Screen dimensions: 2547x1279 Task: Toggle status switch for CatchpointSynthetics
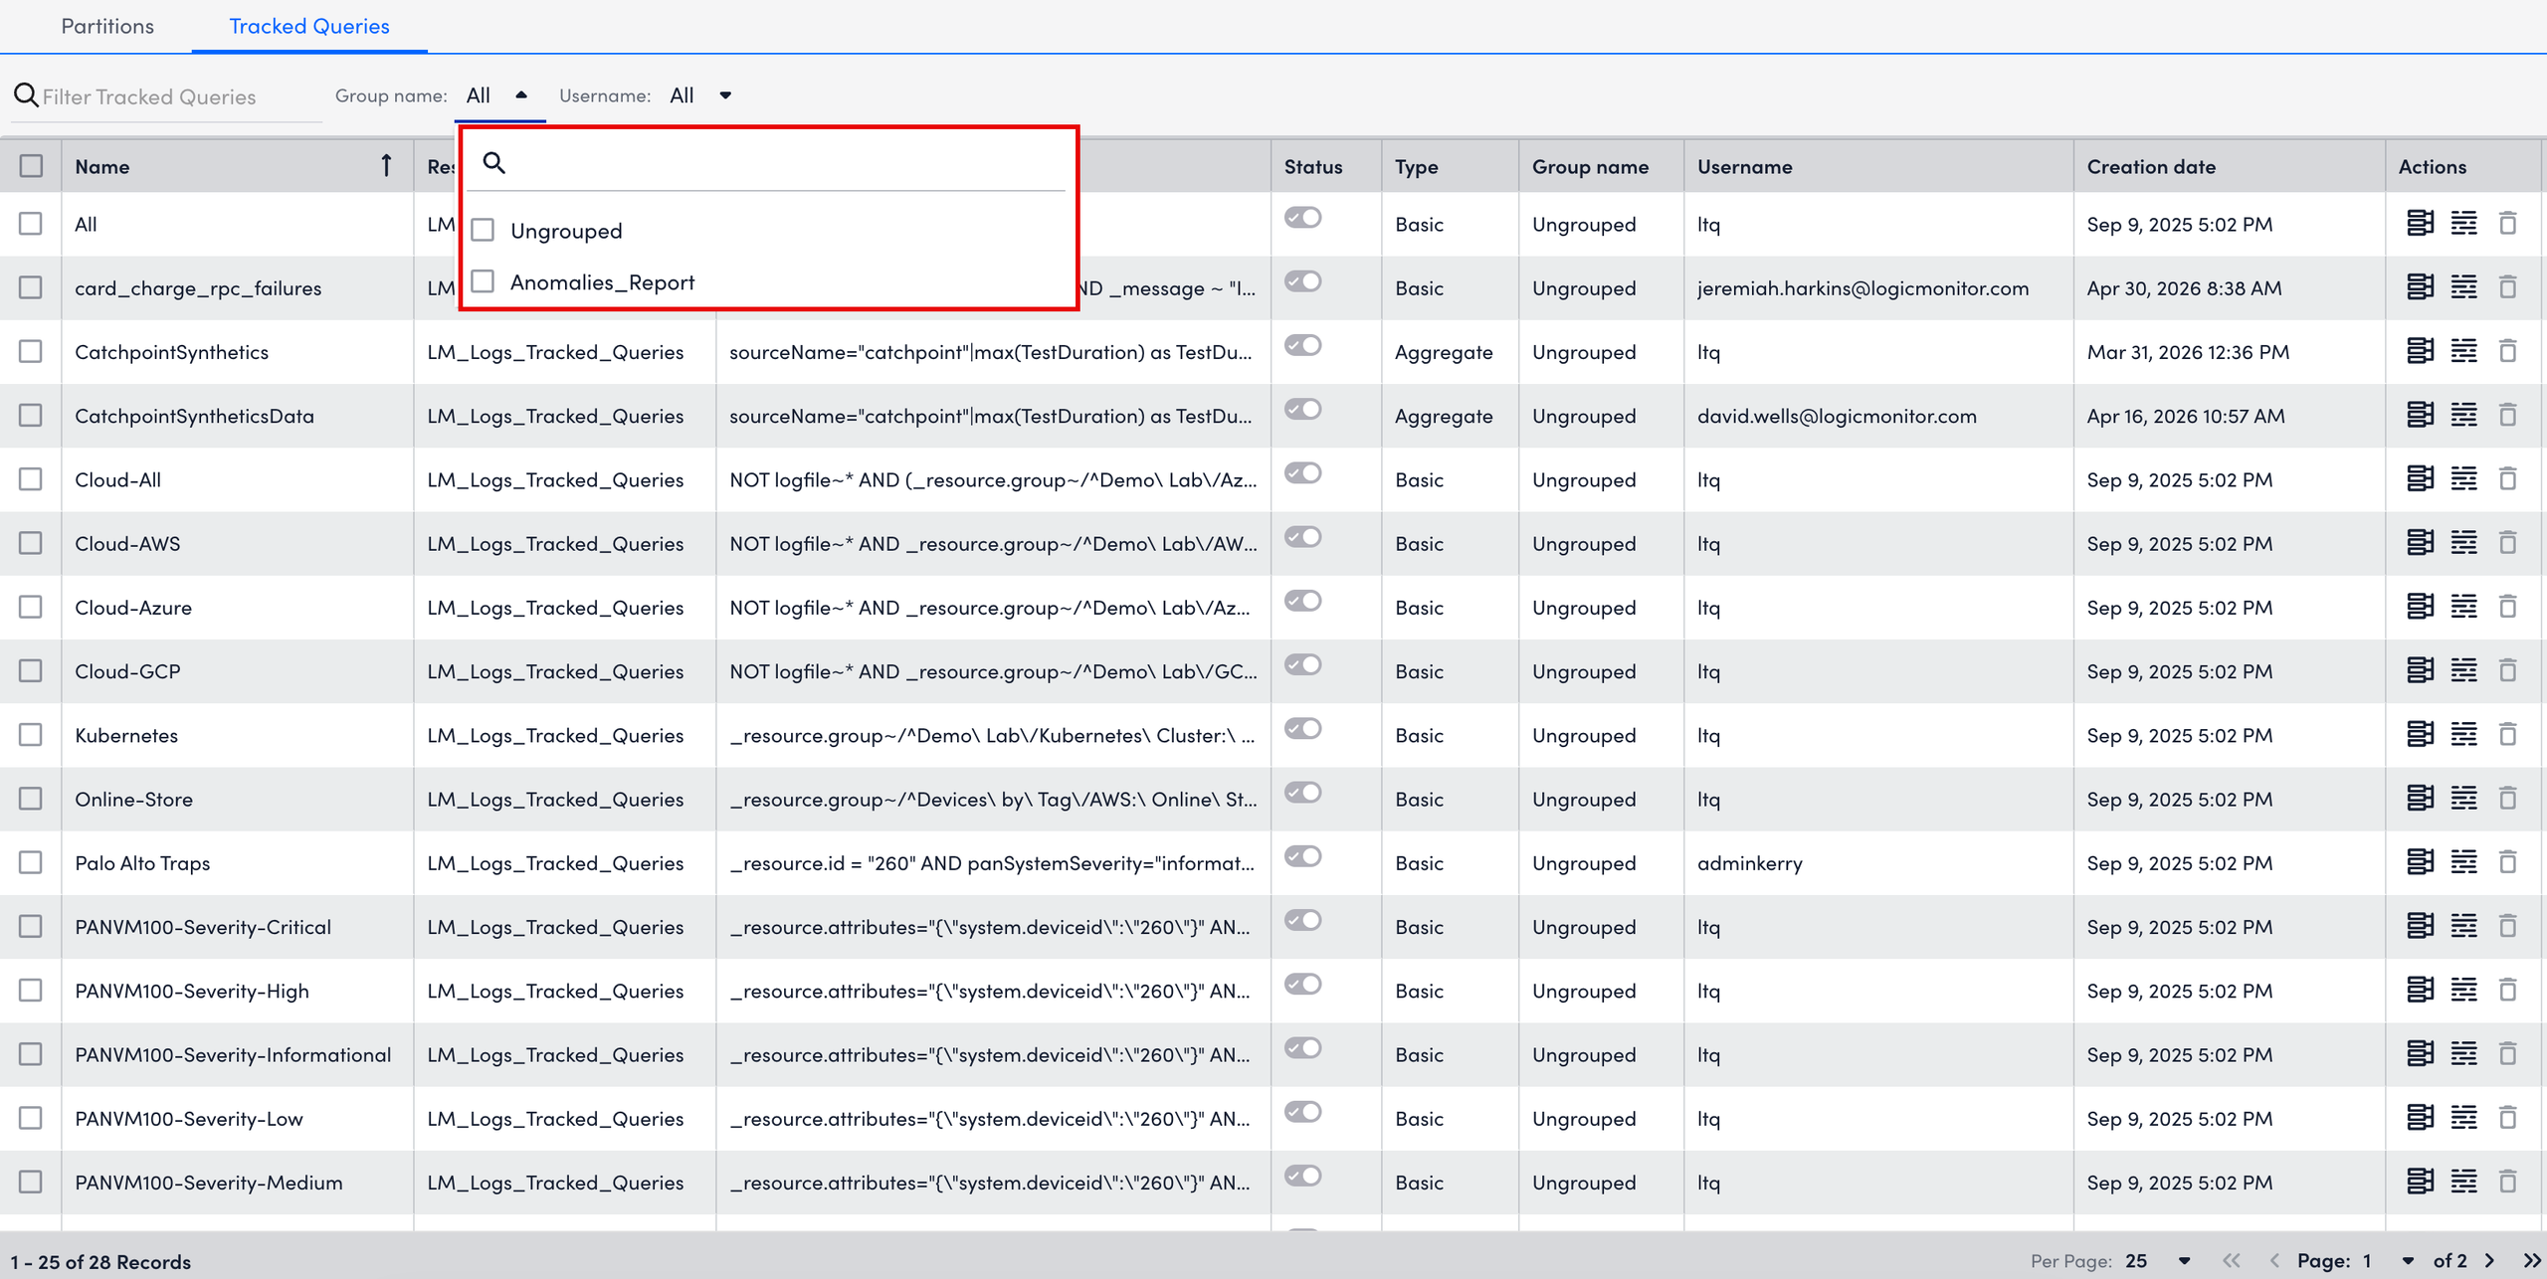1302,345
